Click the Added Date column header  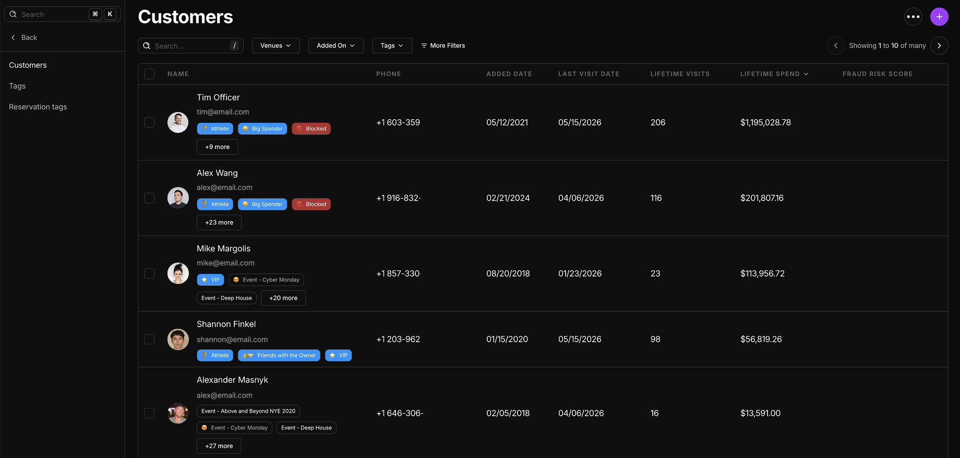pyautogui.click(x=509, y=74)
